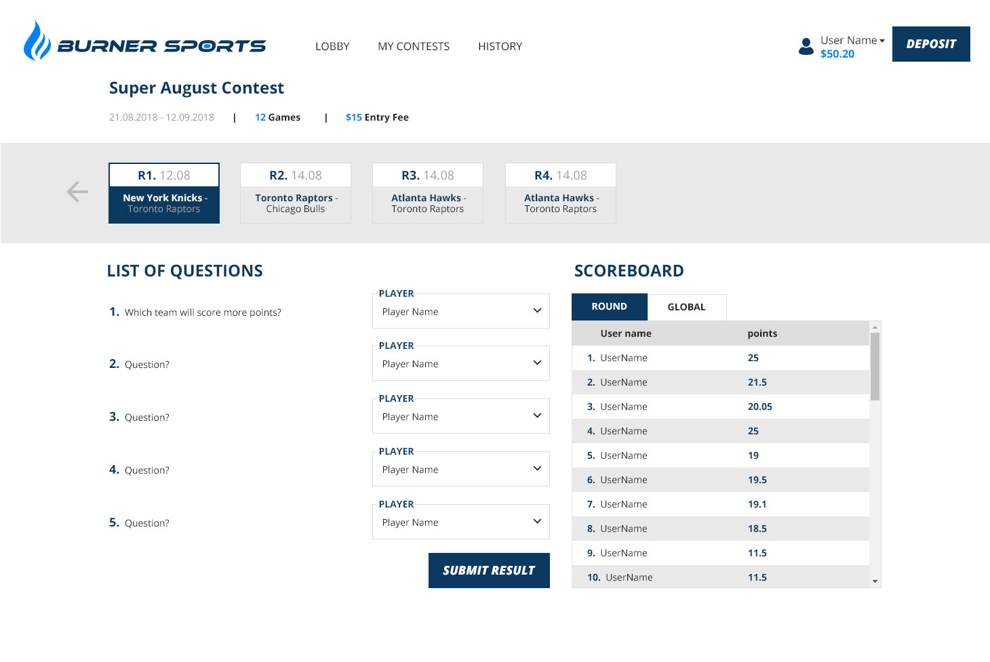Select round R3 Atlanta Hawks game
The image size is (990, 662).
tap(428, 193)
